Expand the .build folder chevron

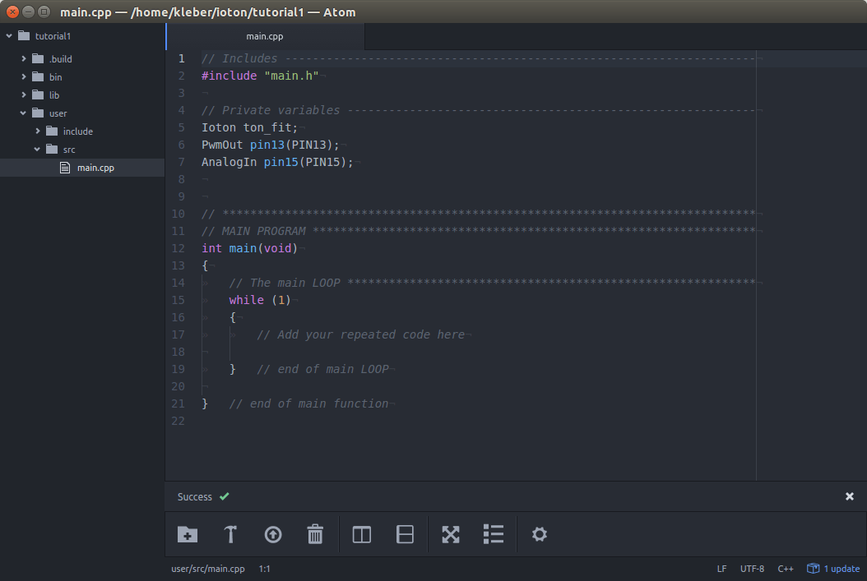23,58
